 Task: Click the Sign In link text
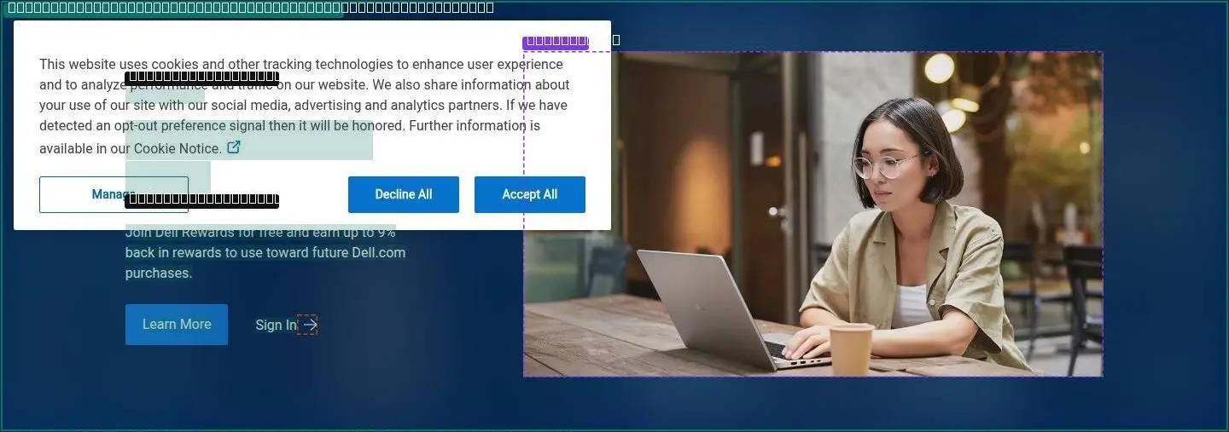pyautogui.click(x=276, y=325)
